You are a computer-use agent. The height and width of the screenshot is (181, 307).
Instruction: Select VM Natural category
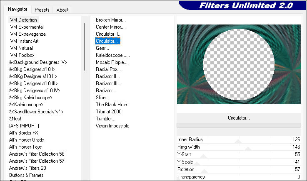pos(21,48)
